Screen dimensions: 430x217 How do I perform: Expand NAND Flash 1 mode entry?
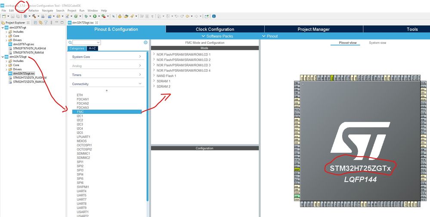pyautogui.click(x=154, y=76)
